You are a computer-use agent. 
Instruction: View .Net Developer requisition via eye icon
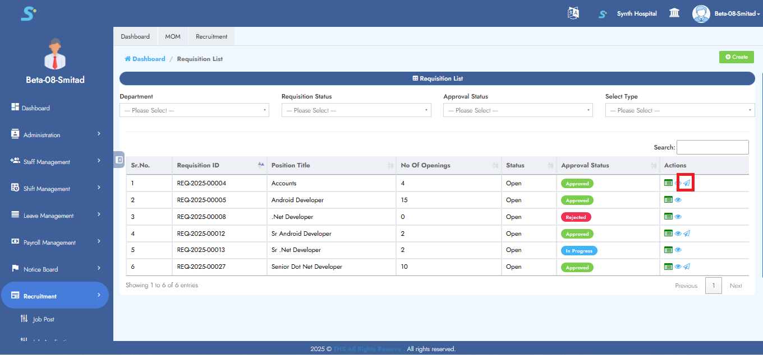(x=678, y=217)
